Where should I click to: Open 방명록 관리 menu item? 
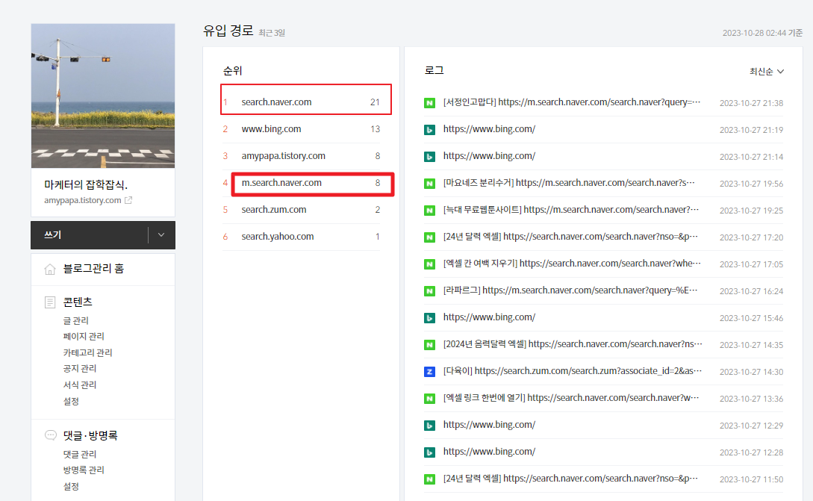[84, 470]
